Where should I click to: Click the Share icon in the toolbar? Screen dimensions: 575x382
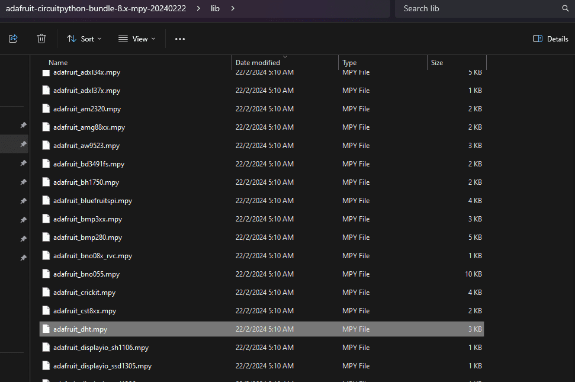click(x=13, y=38)
